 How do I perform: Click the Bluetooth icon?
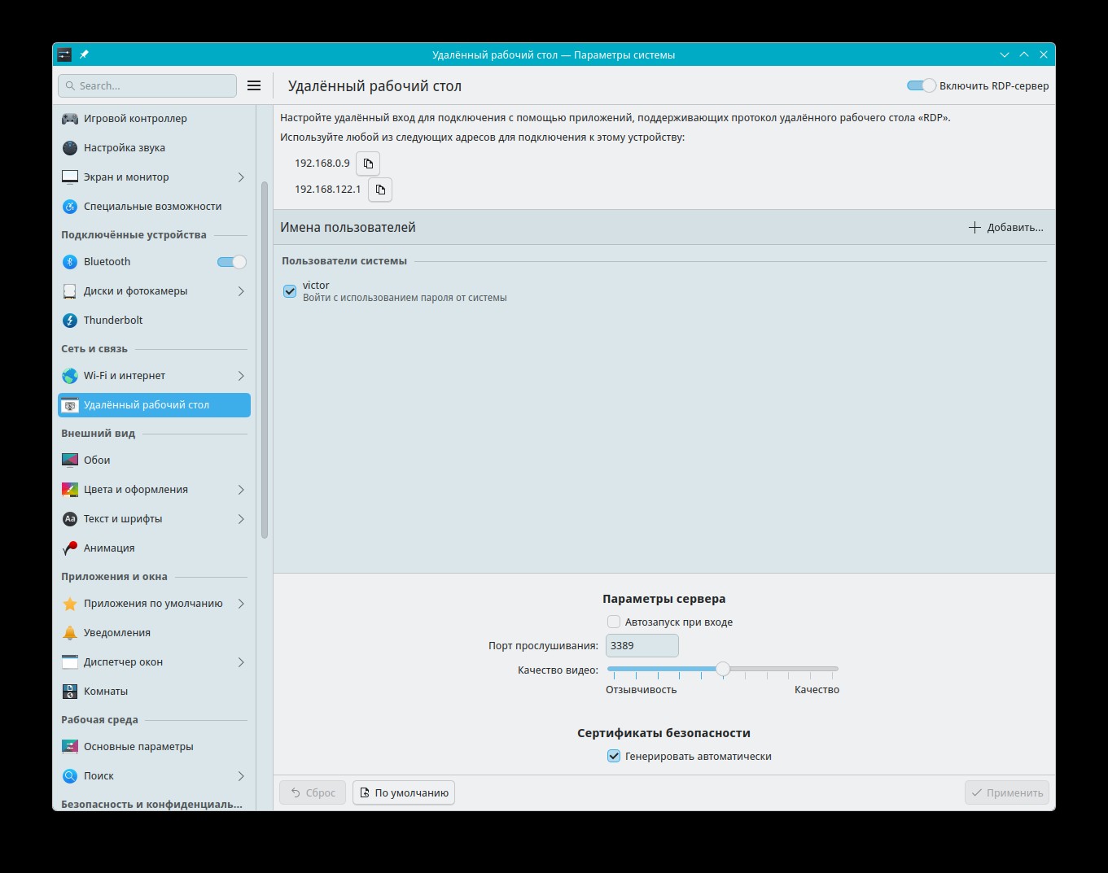(70, 262)
